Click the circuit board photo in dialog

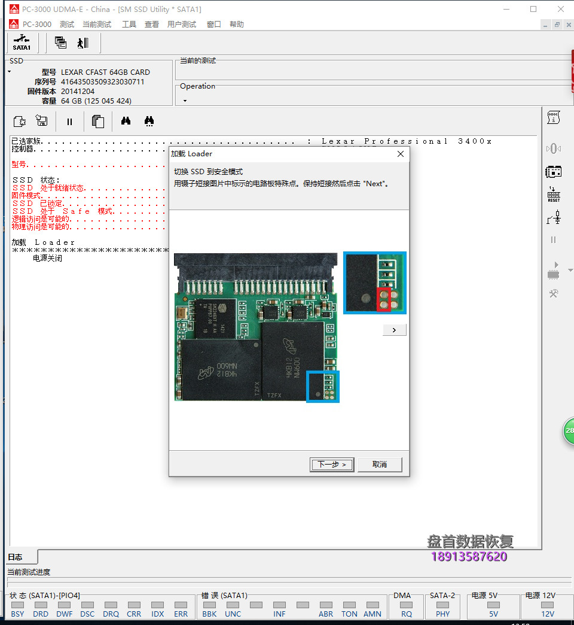[x=257, y=327]
